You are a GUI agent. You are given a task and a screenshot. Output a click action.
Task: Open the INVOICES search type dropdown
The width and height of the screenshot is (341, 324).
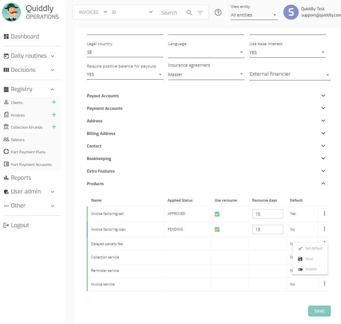point(93,12)
